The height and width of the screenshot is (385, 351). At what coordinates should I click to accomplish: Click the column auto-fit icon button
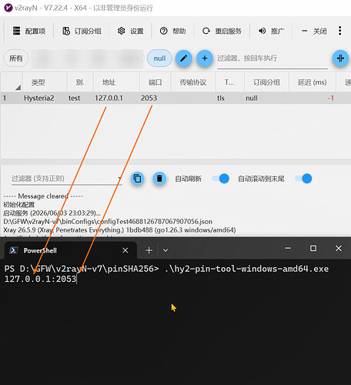(340, 59)
